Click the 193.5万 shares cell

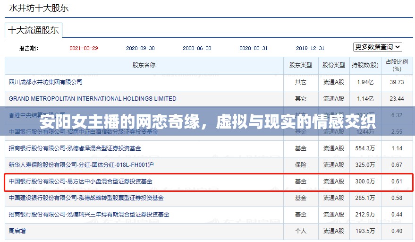(365, 231)
